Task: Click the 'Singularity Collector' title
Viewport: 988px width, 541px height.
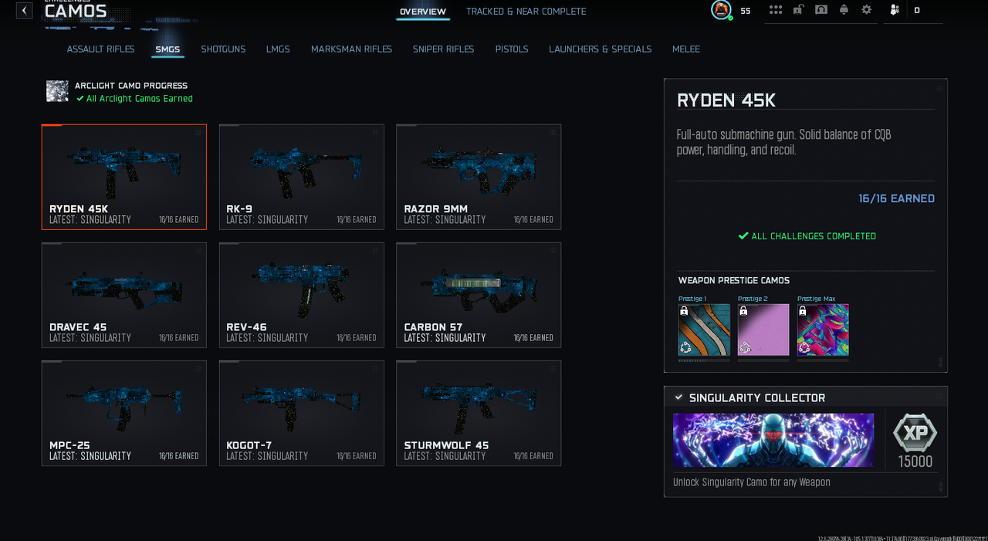Action: coord(757,398)
